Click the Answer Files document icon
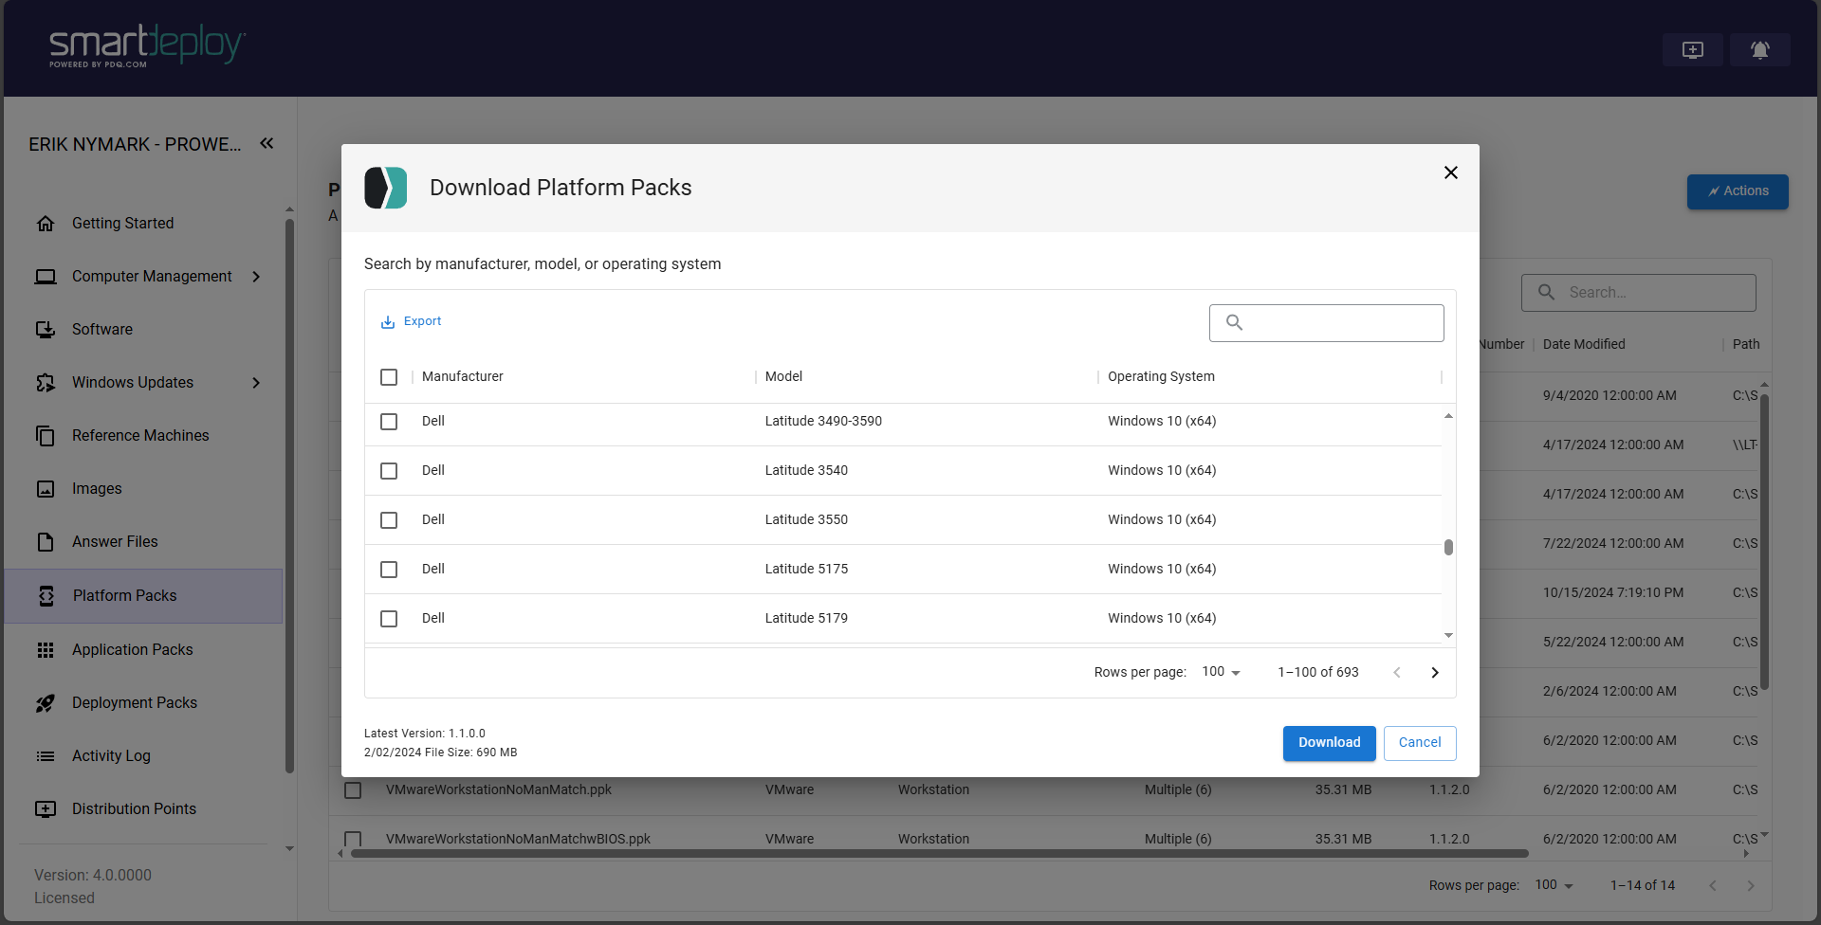The height and width of the screenshot is (925, 1821). coord(46,541)
